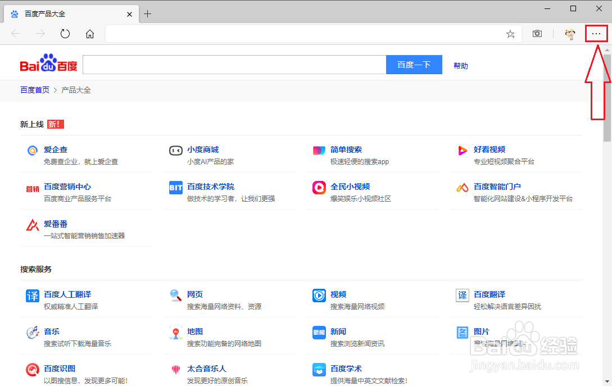
Task: Open the 简单搜索 link
Action: pos(346,149)
